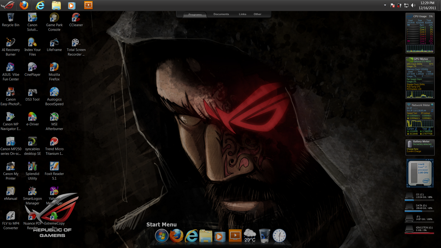Viewport: 441px width, 248px height.
Task: Switch to the Documents tab
Action: pos(221,14)
